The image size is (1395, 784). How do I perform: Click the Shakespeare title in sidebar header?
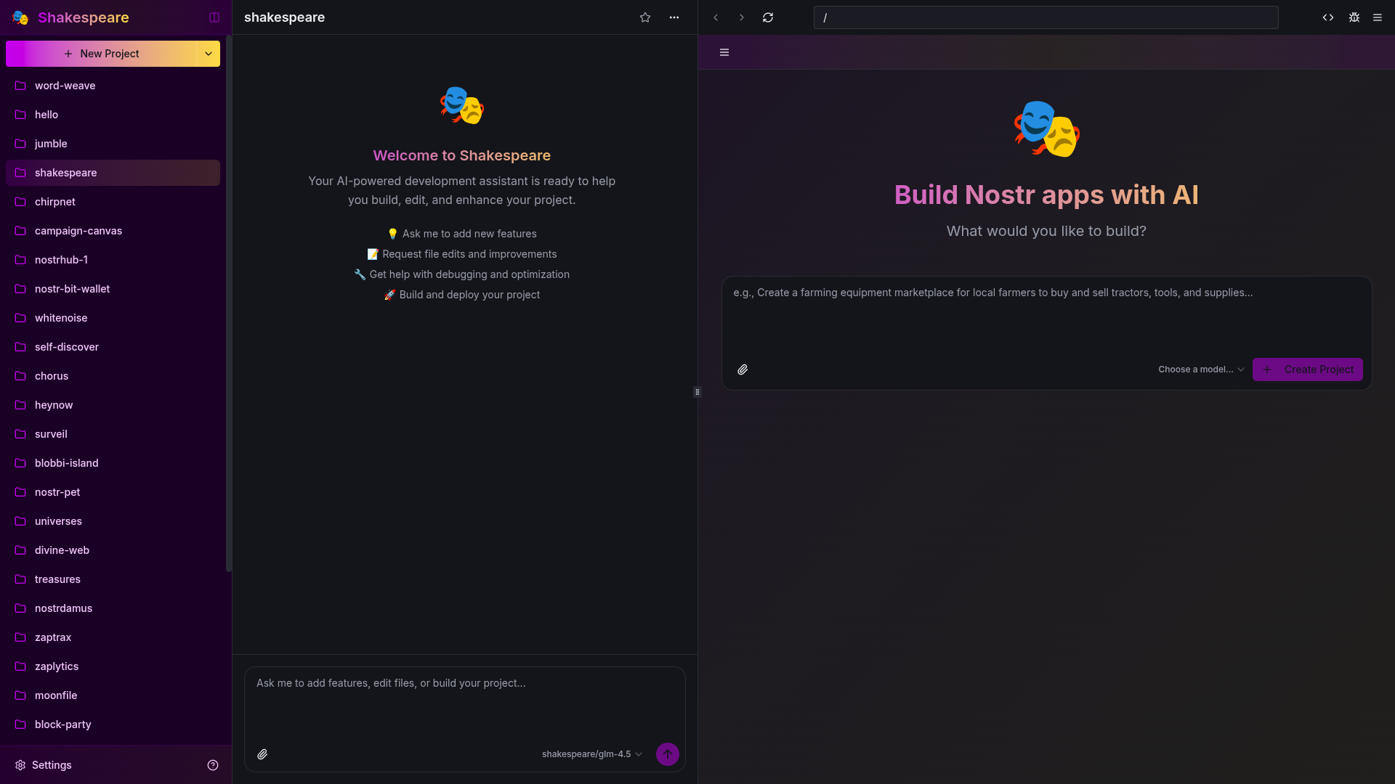point(84,17)
